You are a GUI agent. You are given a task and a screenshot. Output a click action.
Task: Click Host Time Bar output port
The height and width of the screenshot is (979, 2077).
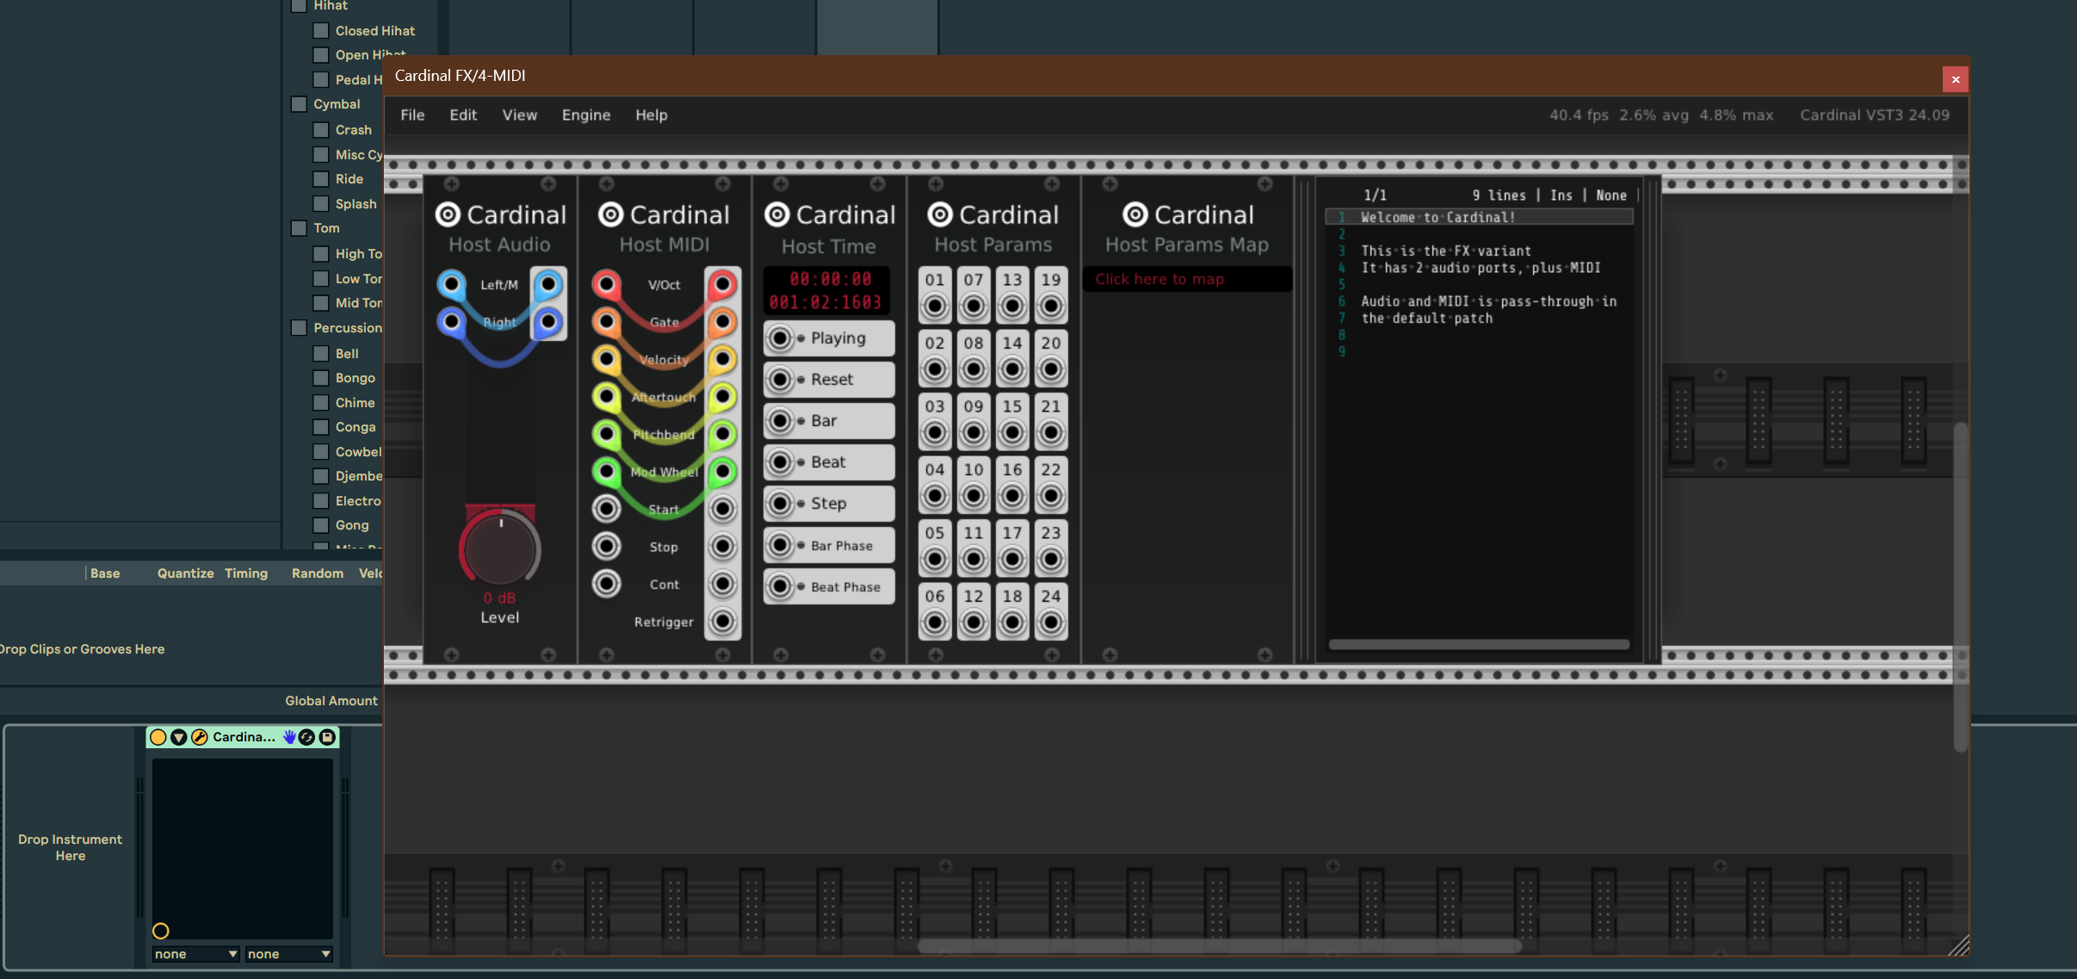pos(780,421)
